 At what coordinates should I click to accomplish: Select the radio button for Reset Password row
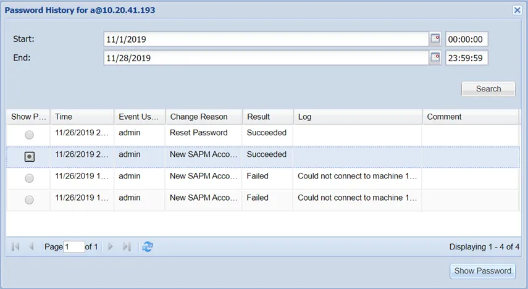(29, 135)
